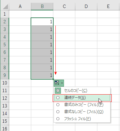Image resolution: width=120 pixels, height=131 pixels.
Task: Click empty cell D5
Action: tap(86, 45)
